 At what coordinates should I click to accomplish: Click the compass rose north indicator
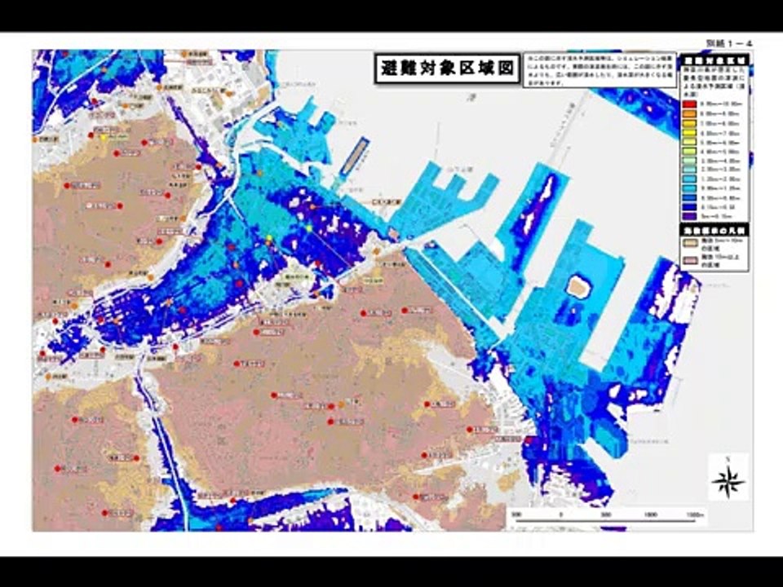point(728,478)
